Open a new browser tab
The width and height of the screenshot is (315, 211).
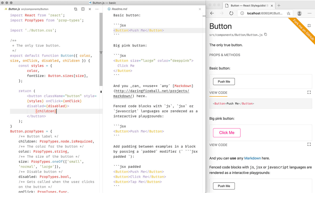tap(279, 6)
